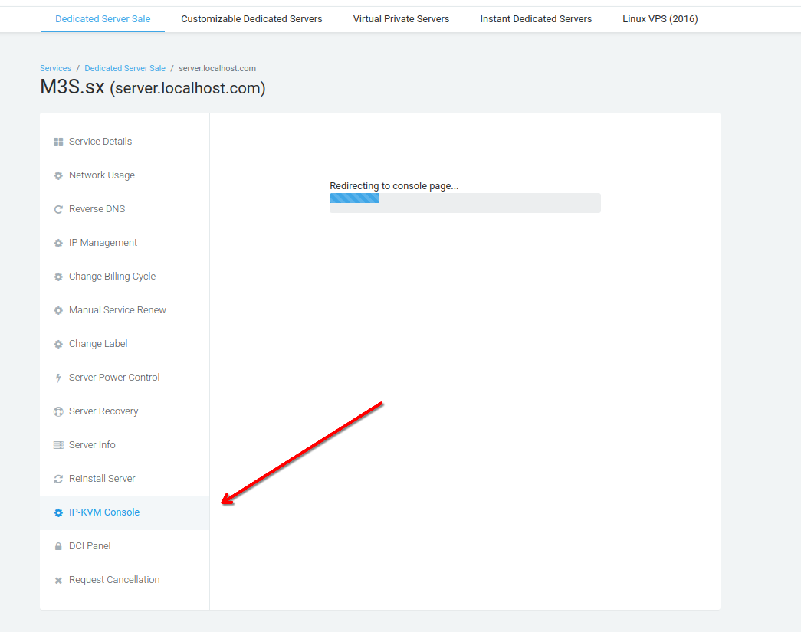The width and height of the screenshot is (801, 632).
Task: Open the Change Billing Cycle option
Action: [112, 277]
